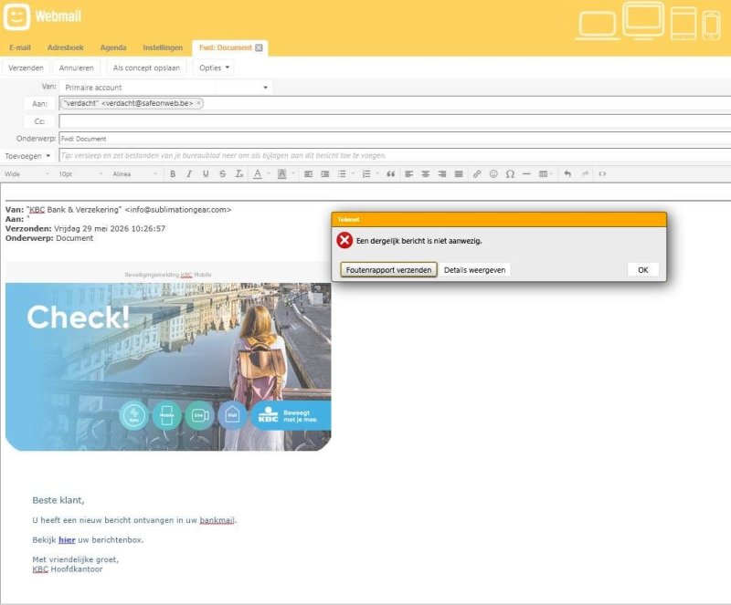Decrease indent (outdent icon)

pos(308,174)
